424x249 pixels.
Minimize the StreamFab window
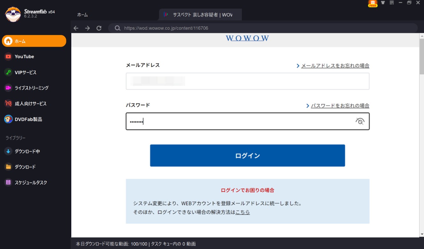[400, 3]
